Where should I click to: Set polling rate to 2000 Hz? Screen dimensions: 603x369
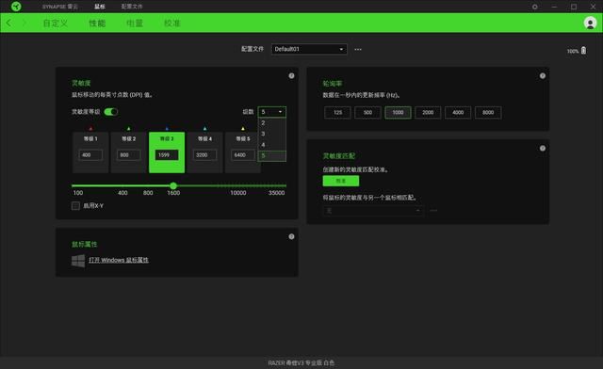(428, 113)
